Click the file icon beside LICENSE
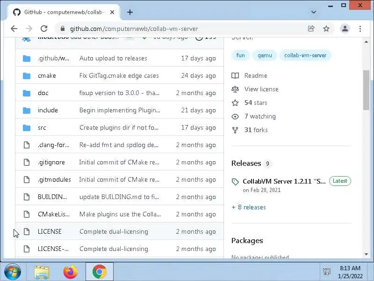Viewport: 374px width, 281px height. coord(27,231)
